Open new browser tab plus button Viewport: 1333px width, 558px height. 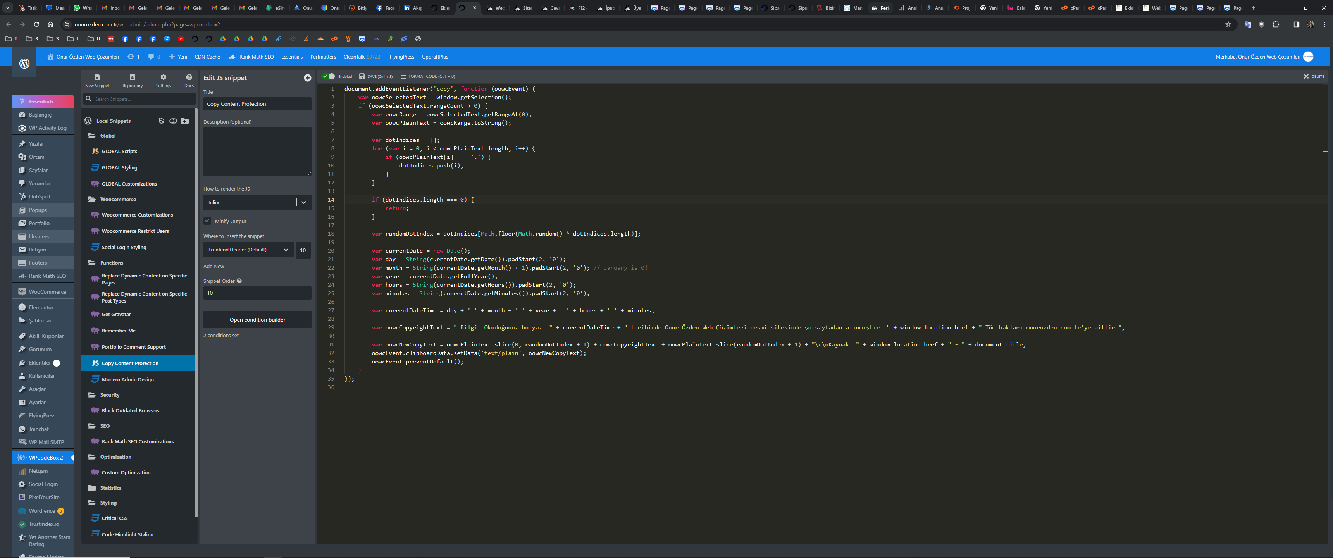[x=1253, y=8]
